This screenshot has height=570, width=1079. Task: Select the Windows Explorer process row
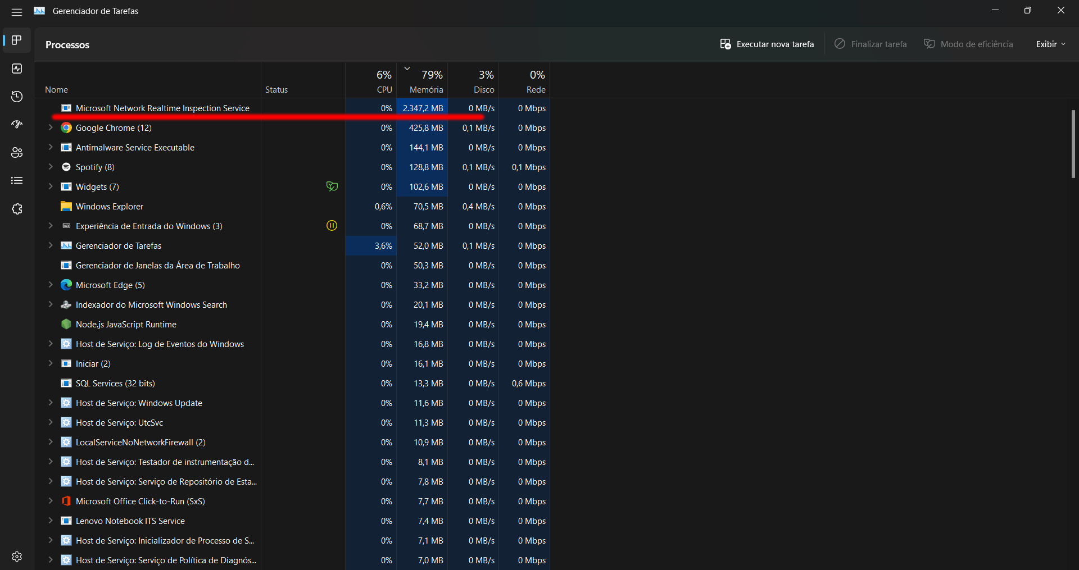point(292,207)
